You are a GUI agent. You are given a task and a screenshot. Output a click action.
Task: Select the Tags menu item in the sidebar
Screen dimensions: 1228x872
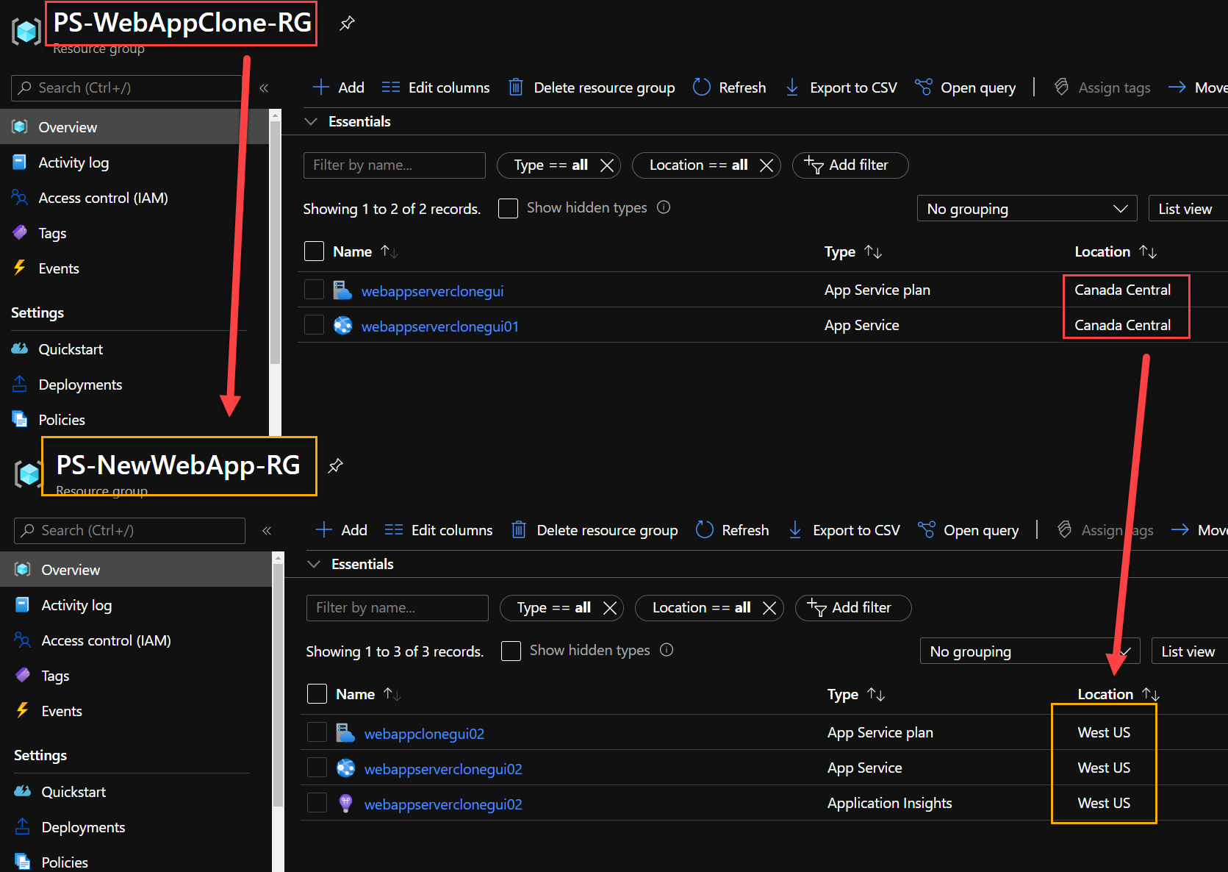[51, 232]
